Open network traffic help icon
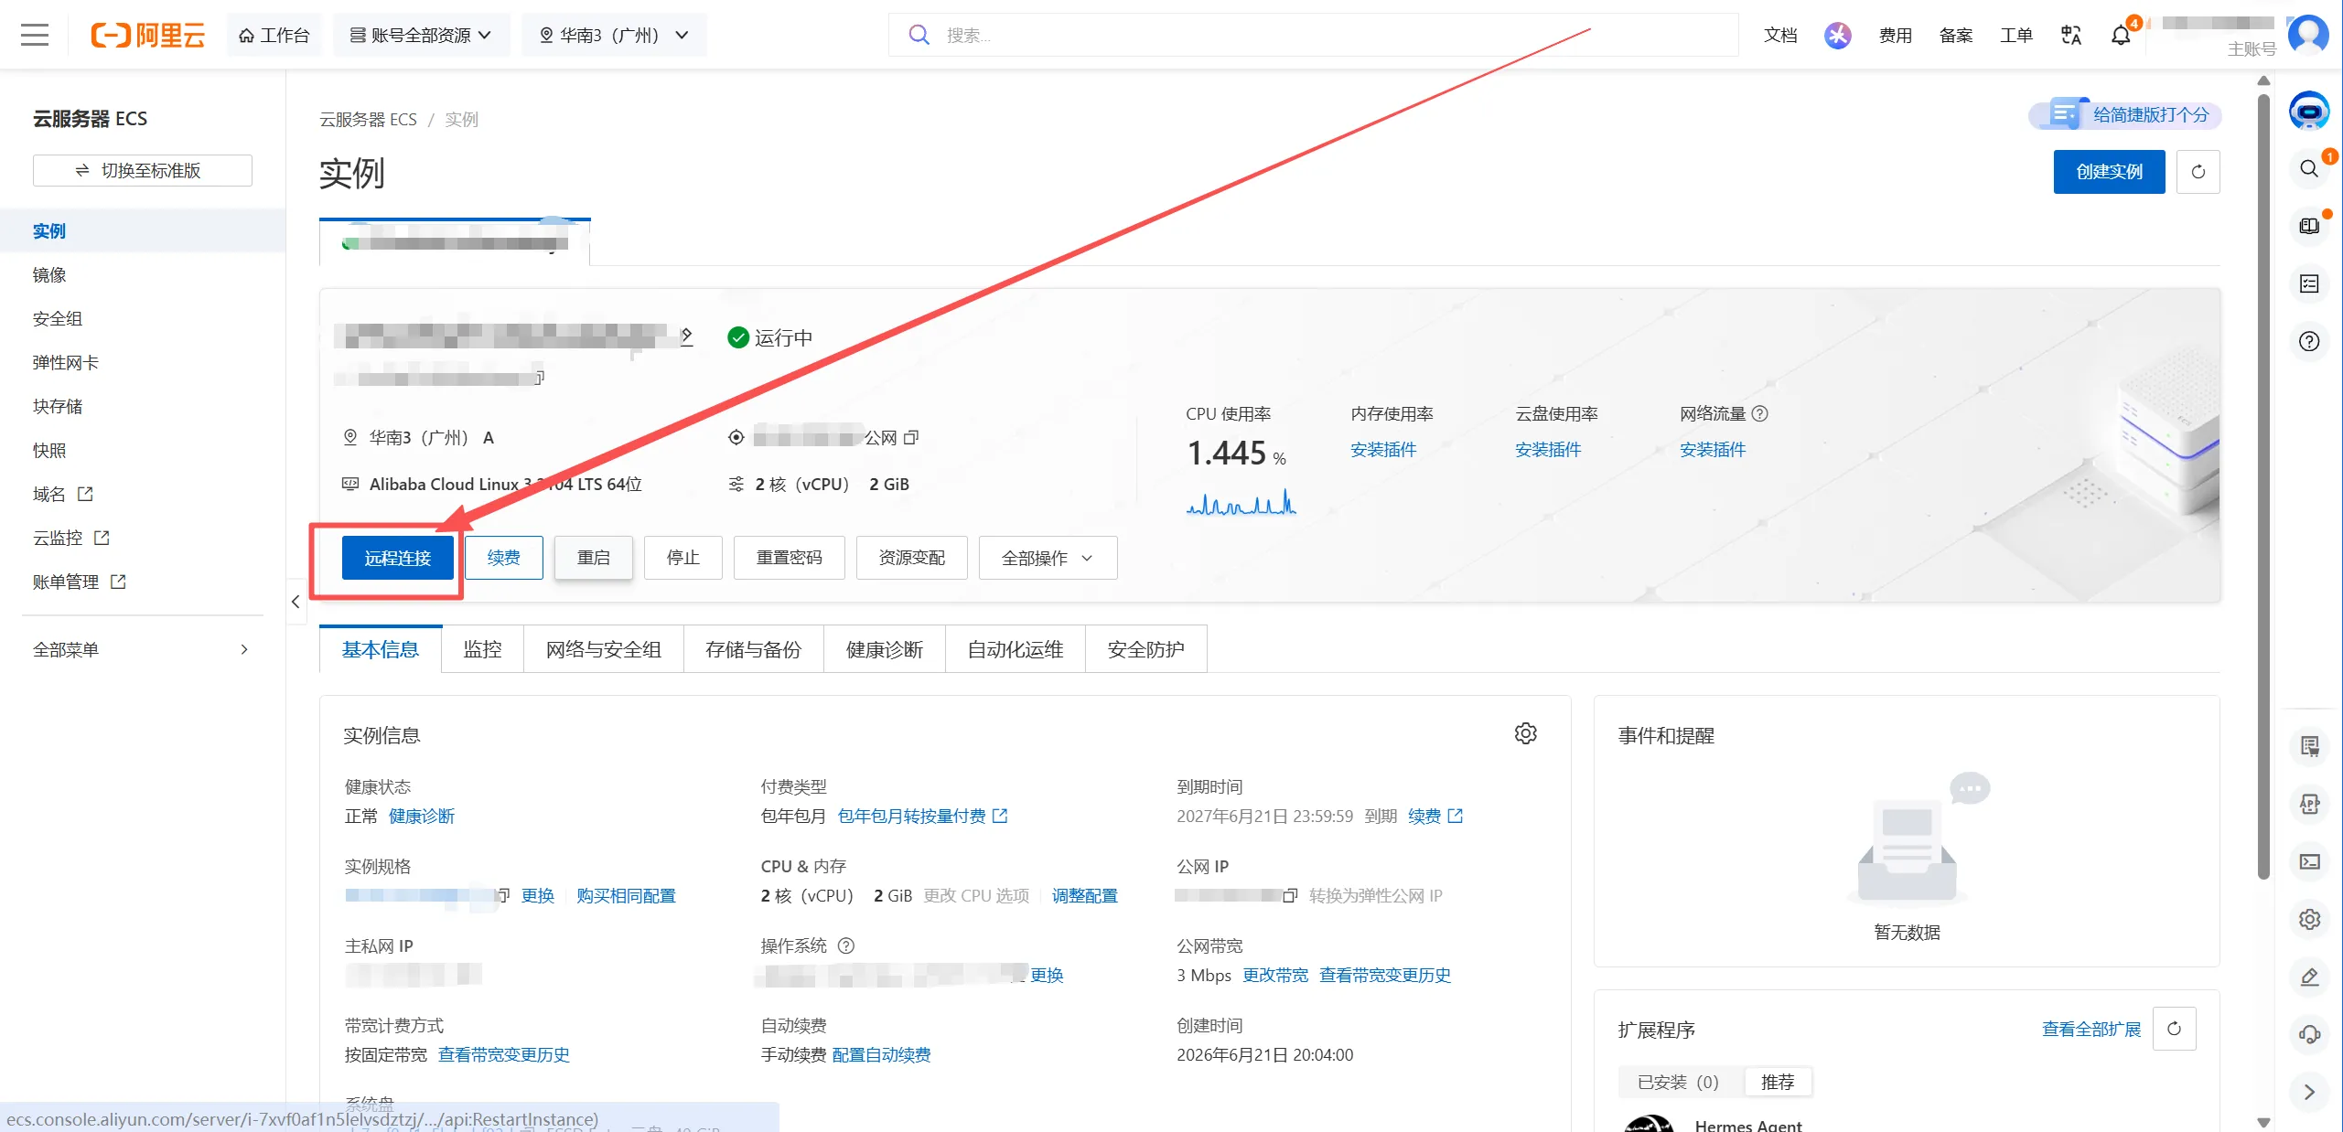This screenshot has height=1132, width=2343. point(1759,414)
